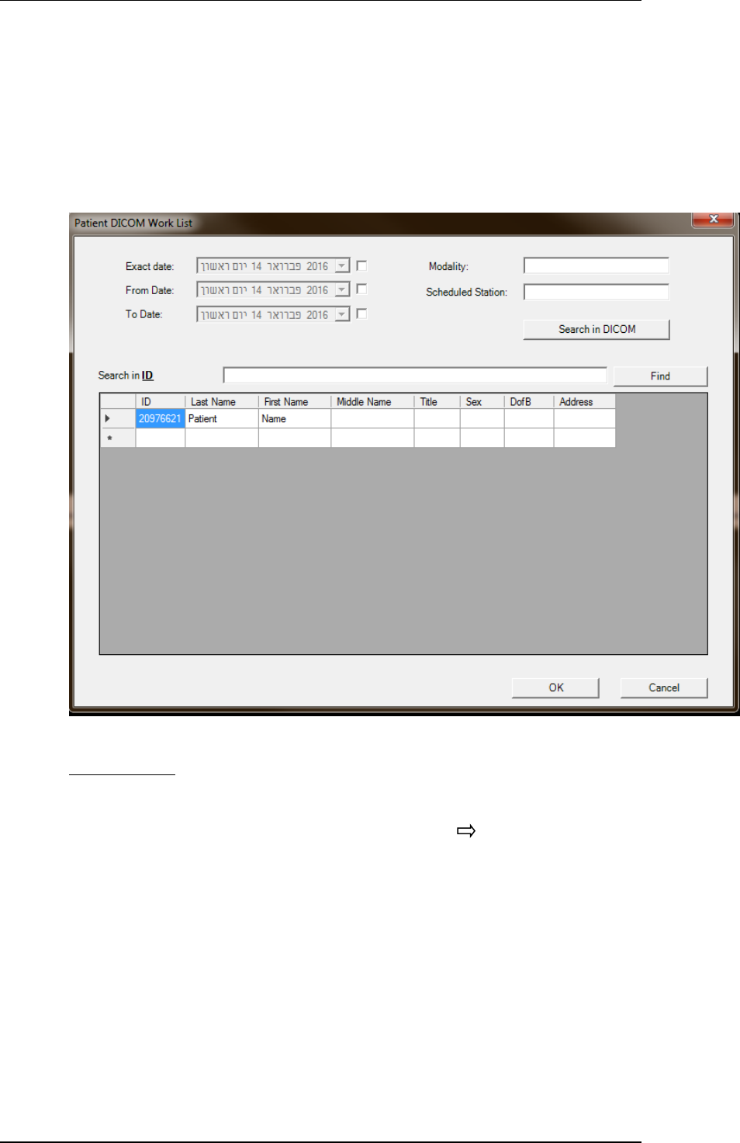Click the Sex column header
Viewport: 740px width, 1143px height.
point(482,402)
